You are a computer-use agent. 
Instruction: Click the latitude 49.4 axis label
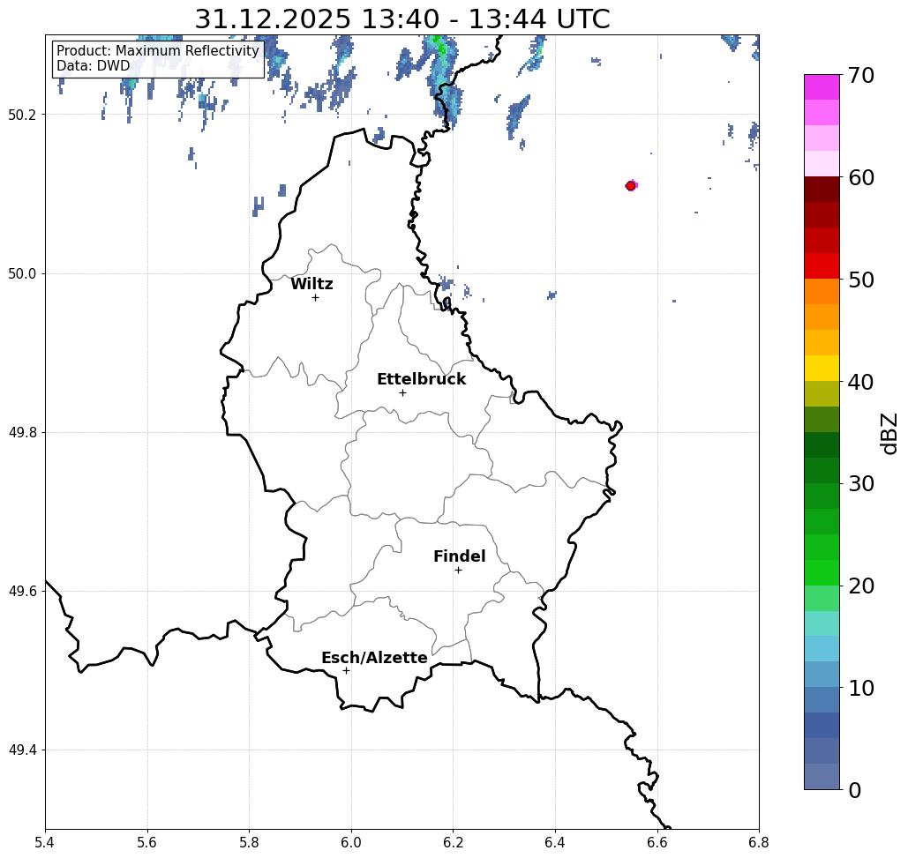tap(22, 750)
